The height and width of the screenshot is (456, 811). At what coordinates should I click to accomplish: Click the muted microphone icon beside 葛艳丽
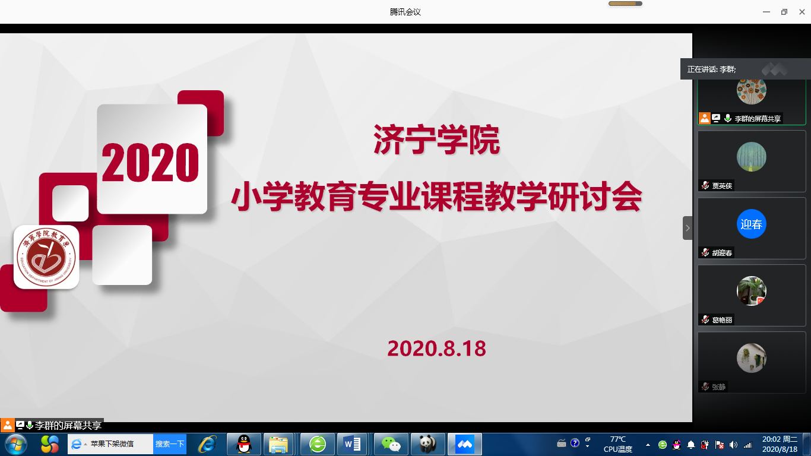(705, 320)
